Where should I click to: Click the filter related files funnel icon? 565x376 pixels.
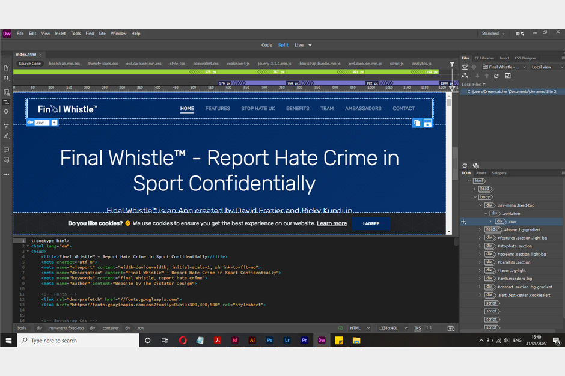[452, 64]
